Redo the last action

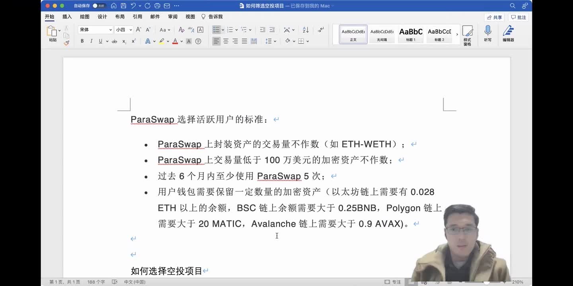pos(148,6)
